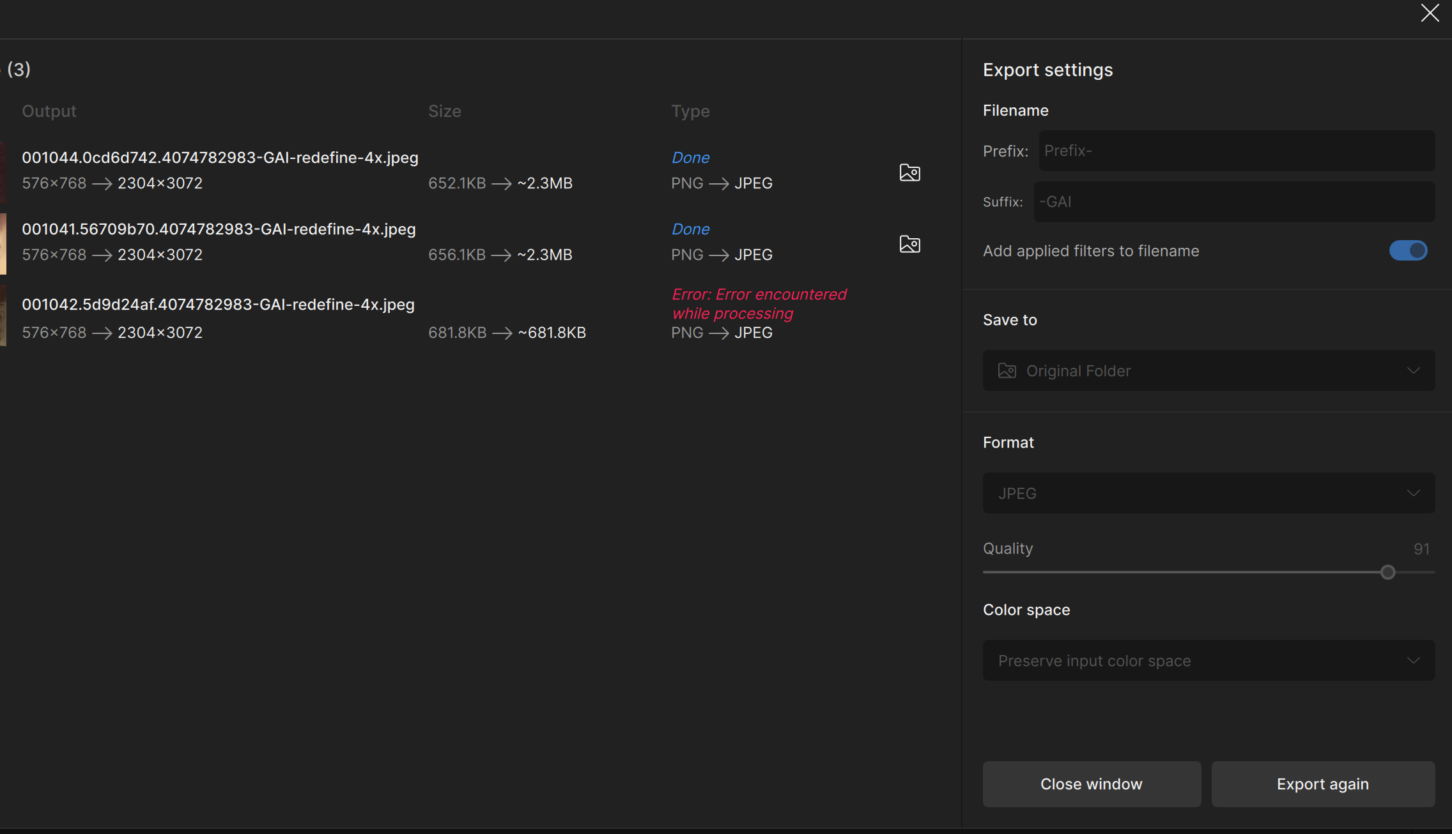
Task: Open output folder for 001041 image
Action: [909, 244]
